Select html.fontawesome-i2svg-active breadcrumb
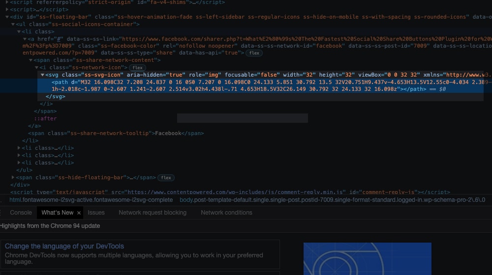492x275 pixels. tap(91, 200)
